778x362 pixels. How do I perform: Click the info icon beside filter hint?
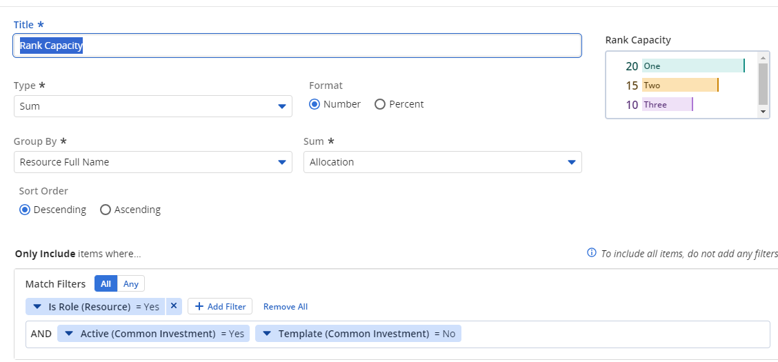click(591, 253)
